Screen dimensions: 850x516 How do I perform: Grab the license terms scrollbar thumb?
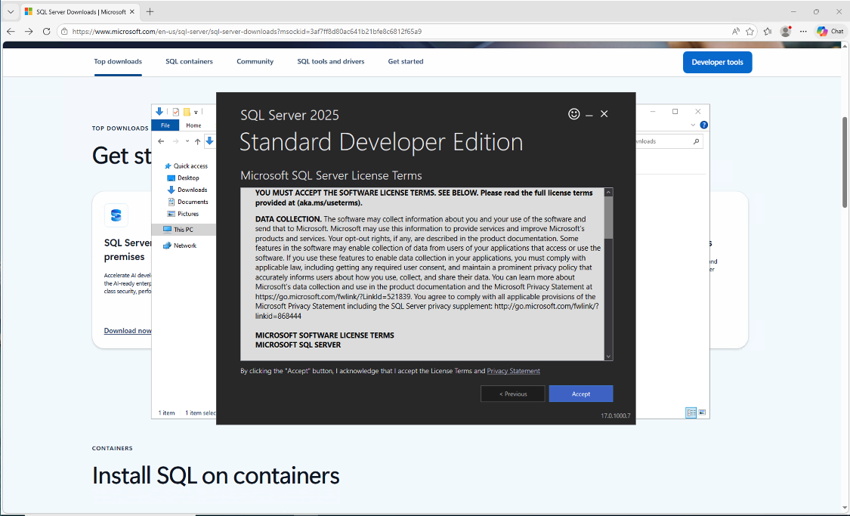tap(608, 218)
